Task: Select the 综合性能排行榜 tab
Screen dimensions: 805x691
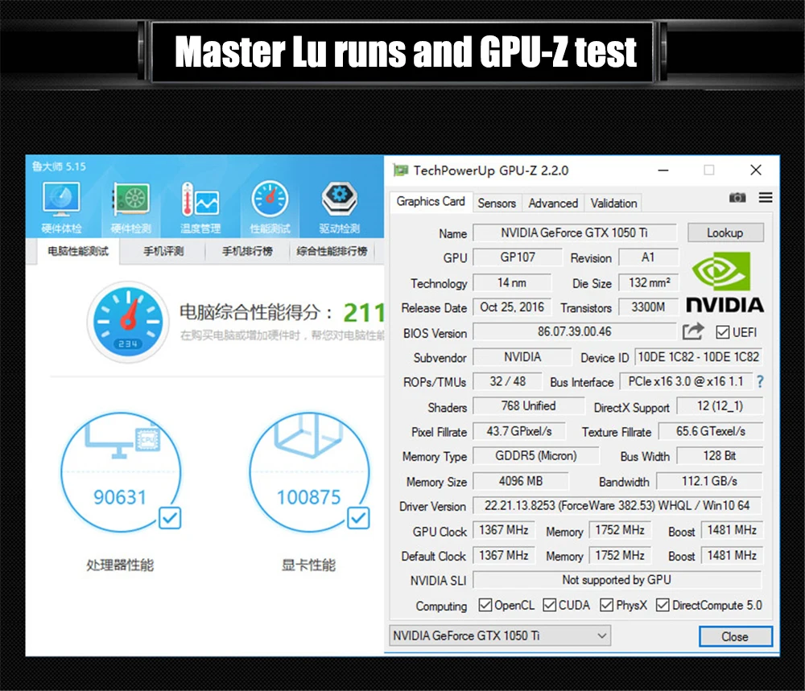Action: pos(332,251)
